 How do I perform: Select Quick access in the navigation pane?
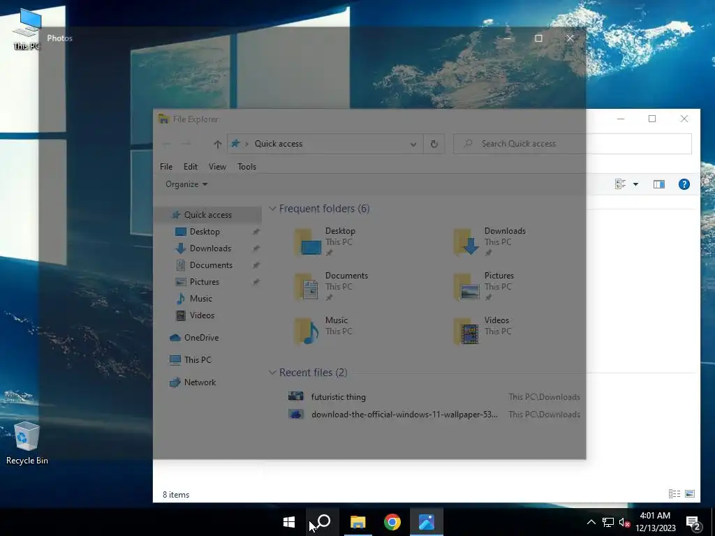(207, 215)
